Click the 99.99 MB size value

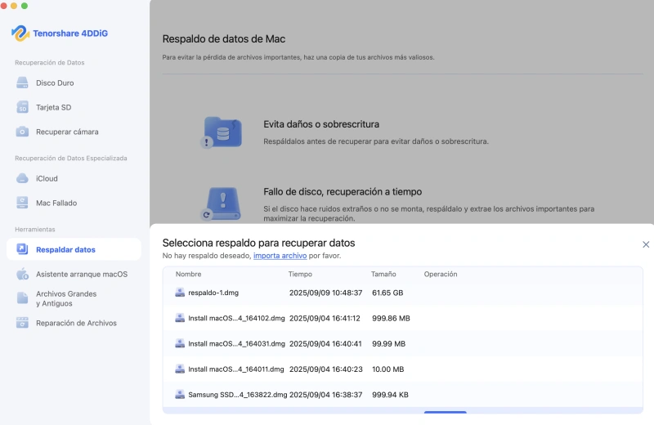tap(388, 343)
